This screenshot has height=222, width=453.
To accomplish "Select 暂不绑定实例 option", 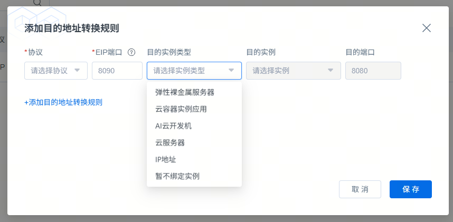I will coord(177,176).
